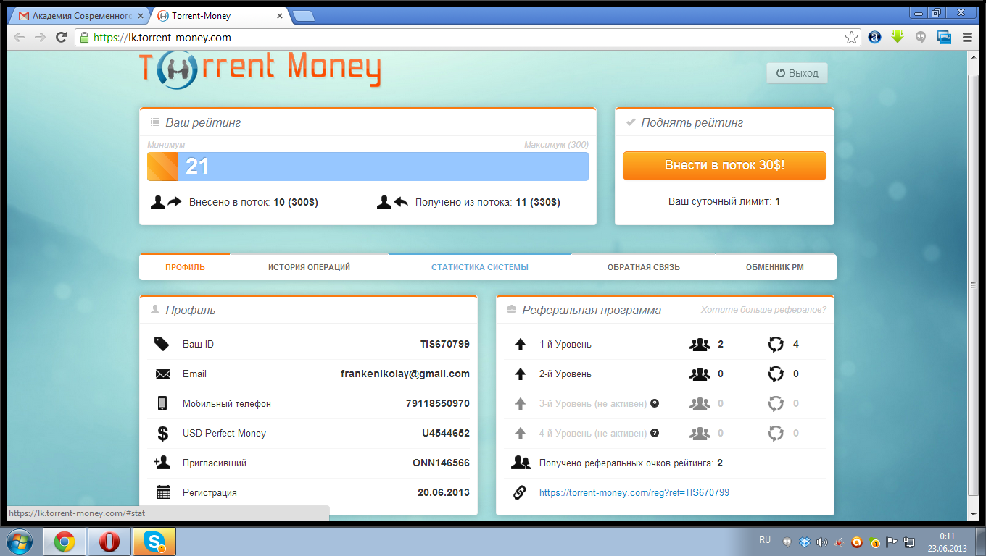986x556 pixels.
Task: Click the volume icon in the system tray
Action: [x=821, y=542]
